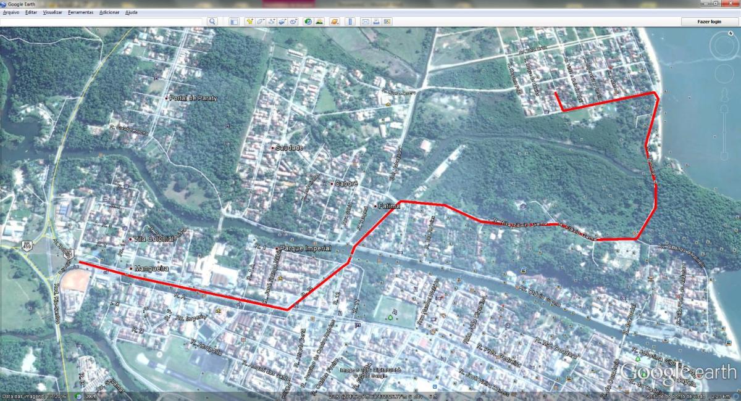The width and height of the screenshot is (741, 401).
Task: Click the add placemark pushpin icon
Action: 250,22
